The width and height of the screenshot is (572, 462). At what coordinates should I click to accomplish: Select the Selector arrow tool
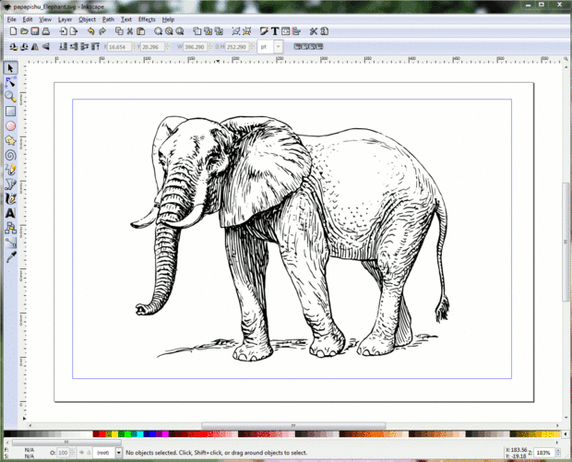[x=10, y=68]
